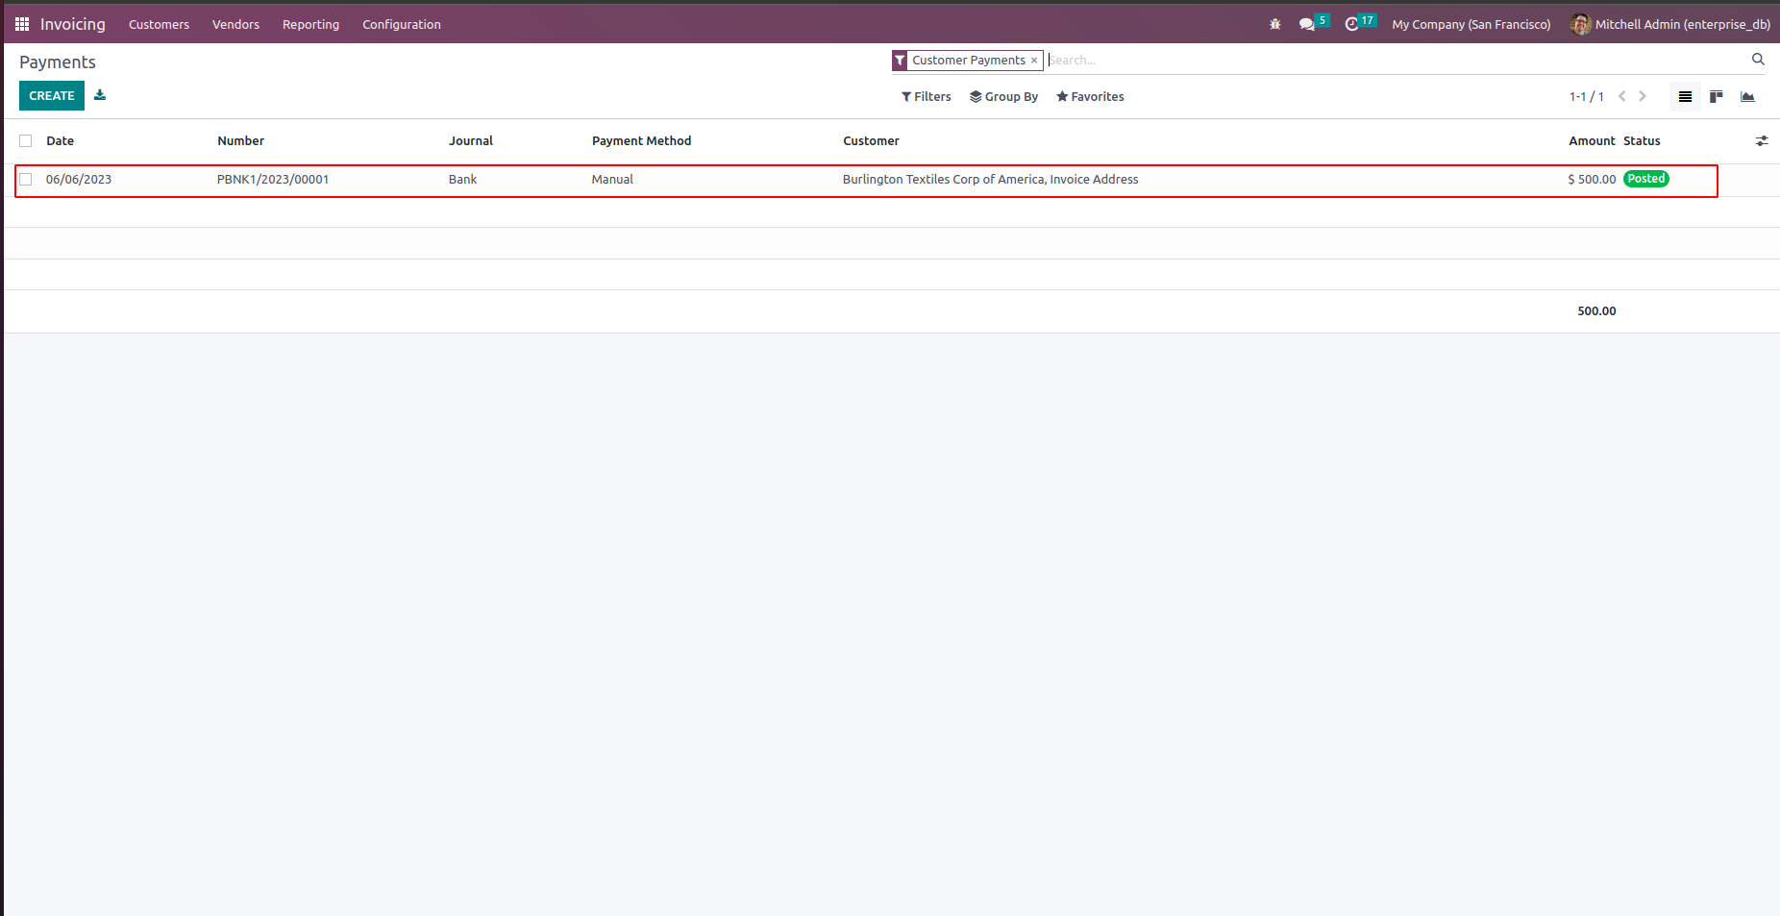Image resolution: width=1780 pixels, height=916 pixels.
Task: Switch to kanban view
Action: pyautogui.click(x=1717, y=96)
